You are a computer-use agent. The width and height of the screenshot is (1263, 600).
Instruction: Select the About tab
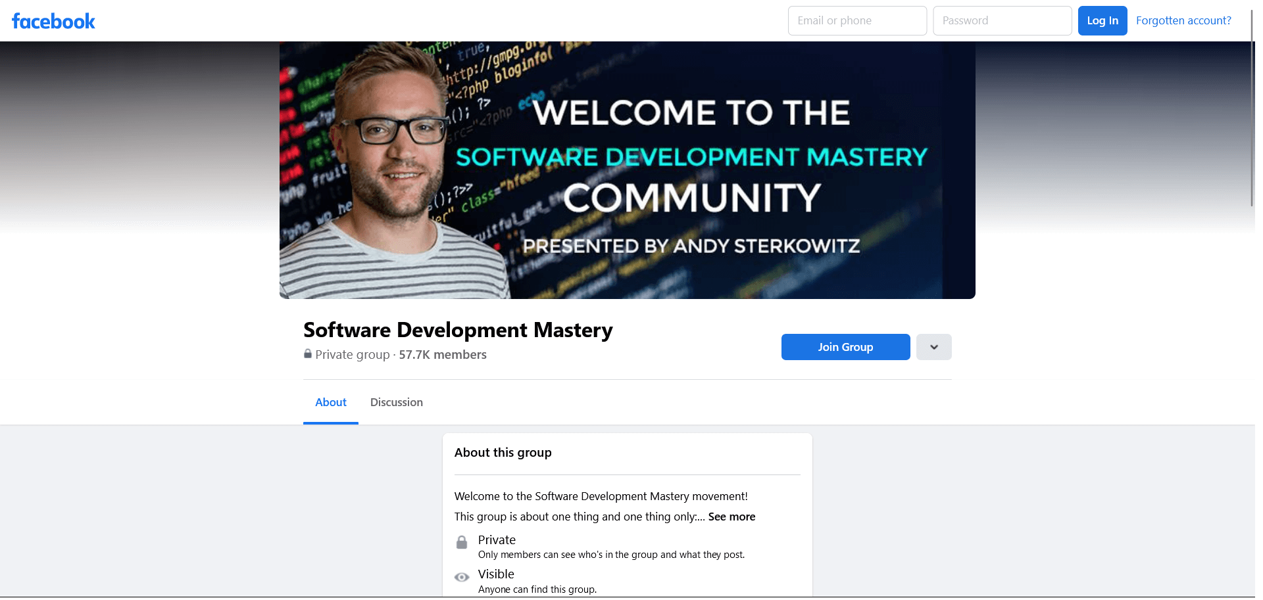pos(330,402)
